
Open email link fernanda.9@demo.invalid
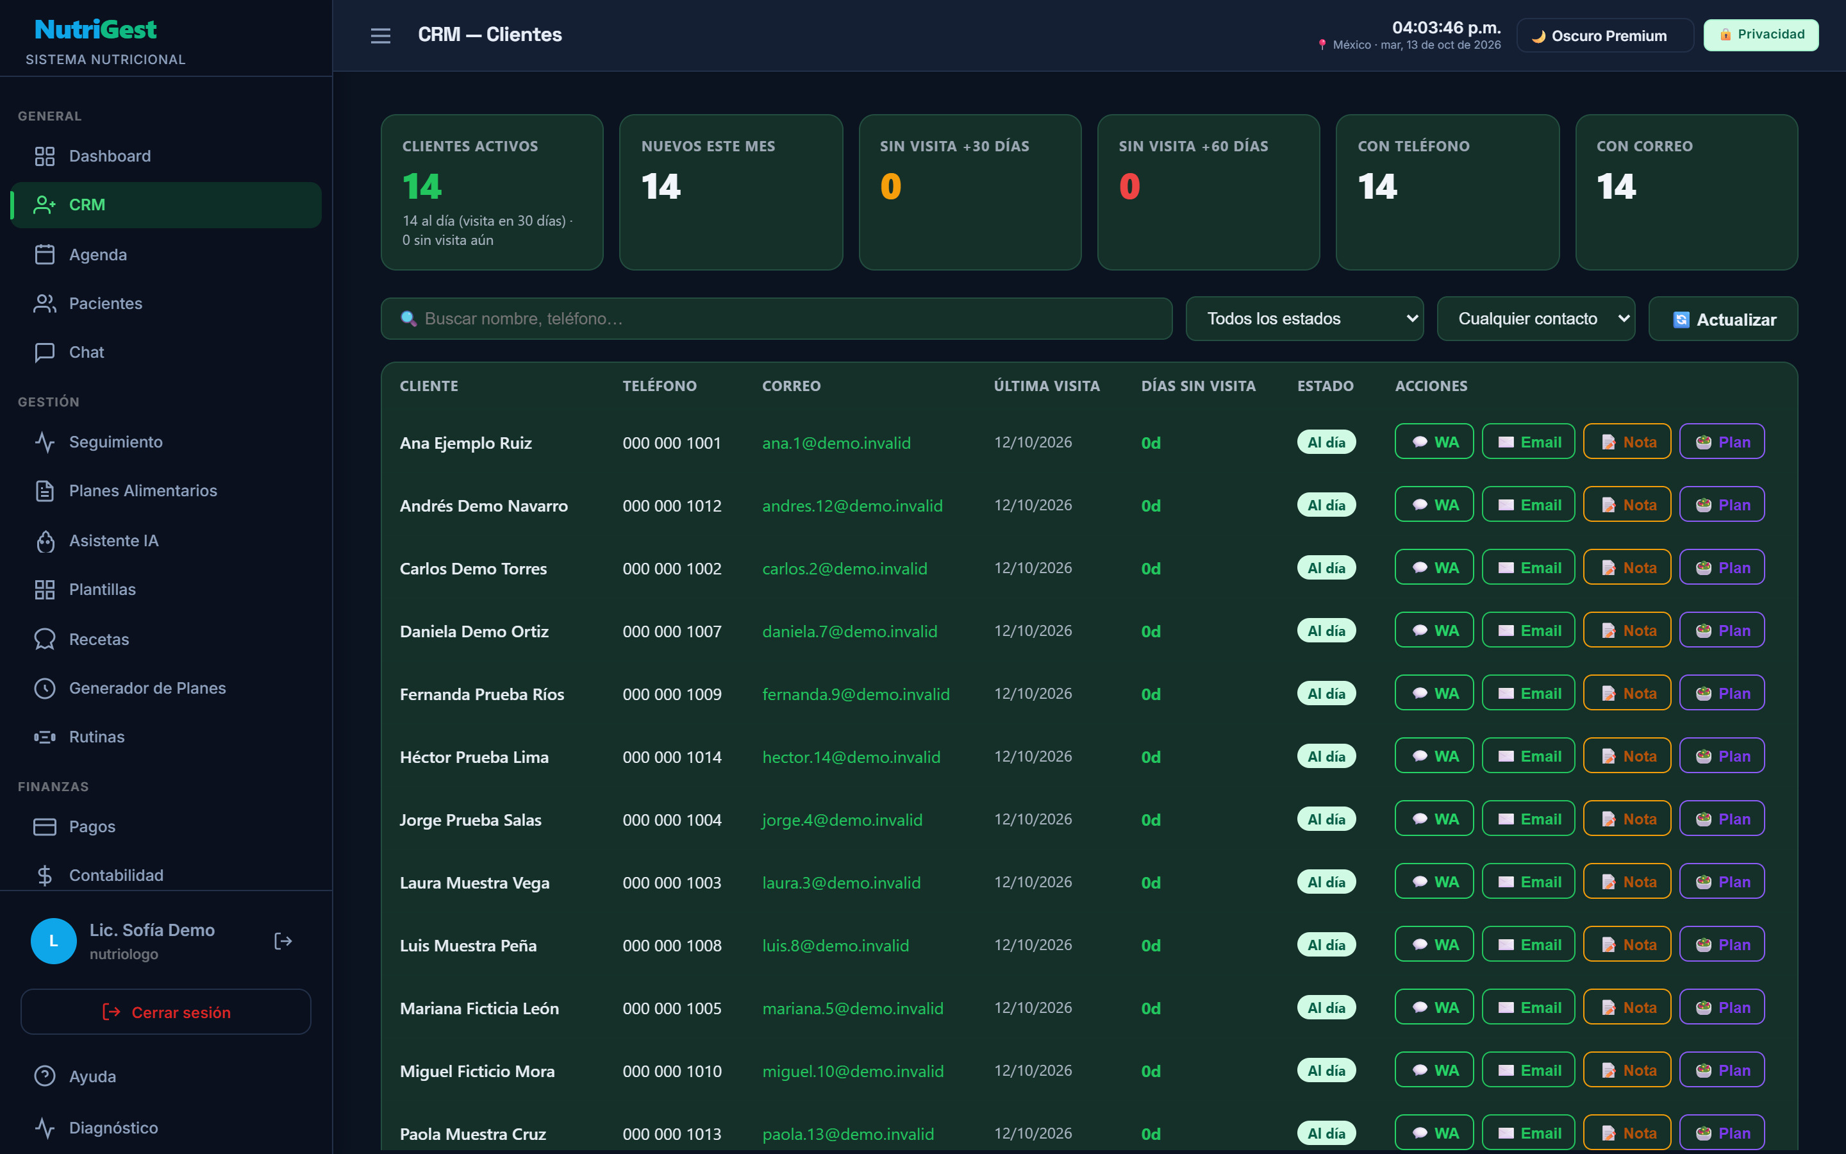856,694
